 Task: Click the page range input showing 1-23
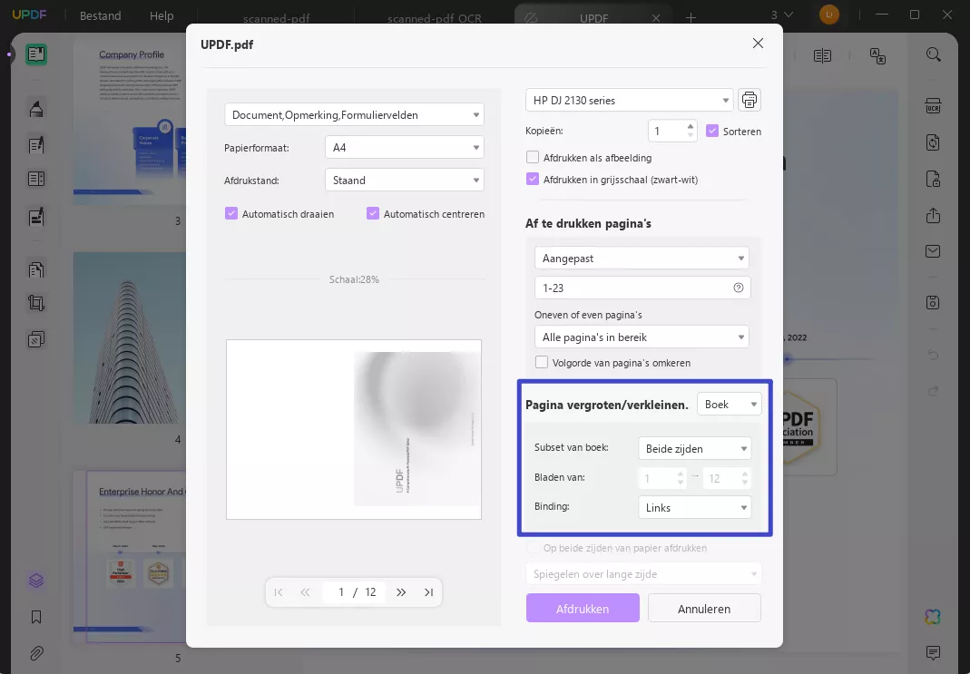(x=635, y=288)
